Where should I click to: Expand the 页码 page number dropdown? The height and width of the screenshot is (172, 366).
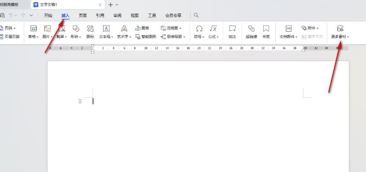point(15,28)
